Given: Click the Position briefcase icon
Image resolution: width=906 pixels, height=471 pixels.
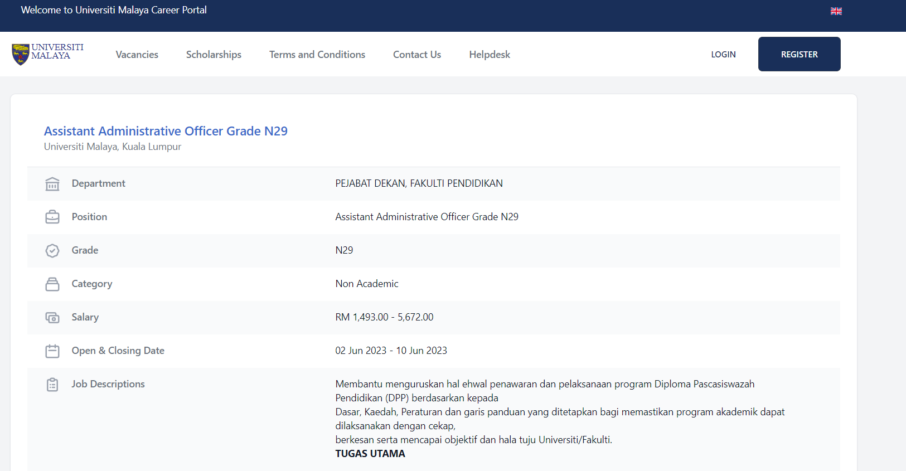Looking at the screenshot, I should tap(52, 217).
